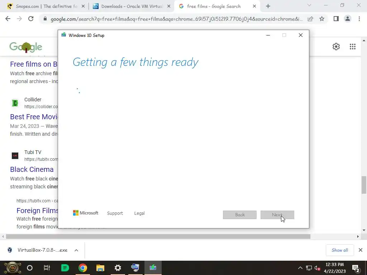Open muted volume icon in tray
This screenshot has height=275, width=367.
318,268
